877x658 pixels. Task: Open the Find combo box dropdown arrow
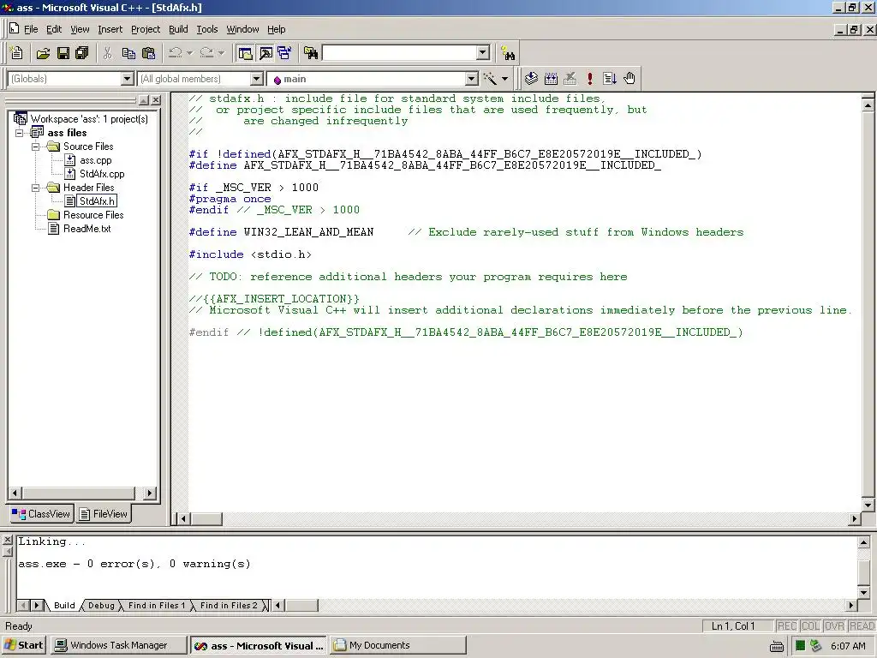pos(483,53)
